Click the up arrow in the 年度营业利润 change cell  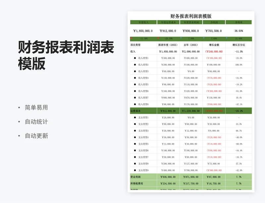pyautogui.click(x=181, y=38)
